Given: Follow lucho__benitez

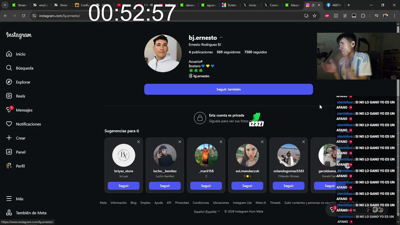Looking at the screenshot, I should [x=165, y=186].
